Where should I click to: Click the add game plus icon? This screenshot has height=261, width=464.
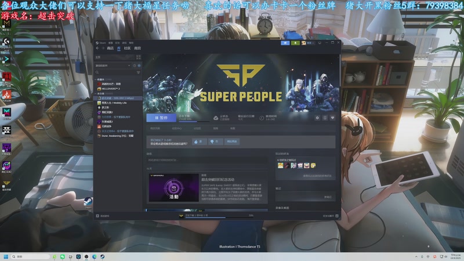(x=97, y=216)
